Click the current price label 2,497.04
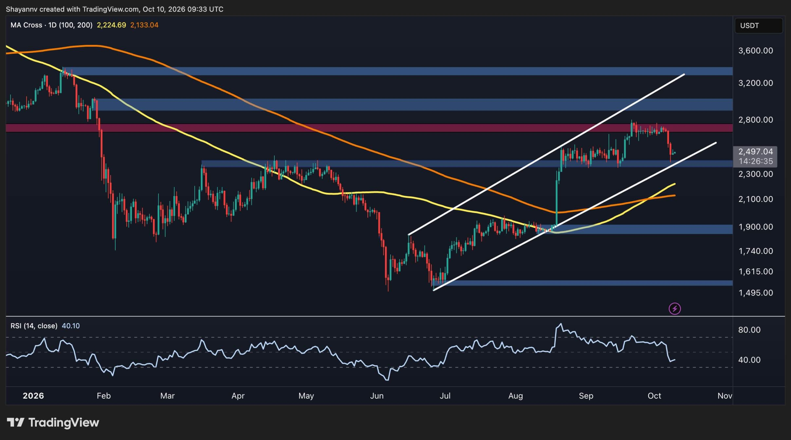This screenshot has height=440, width=791. coord(755,151)
